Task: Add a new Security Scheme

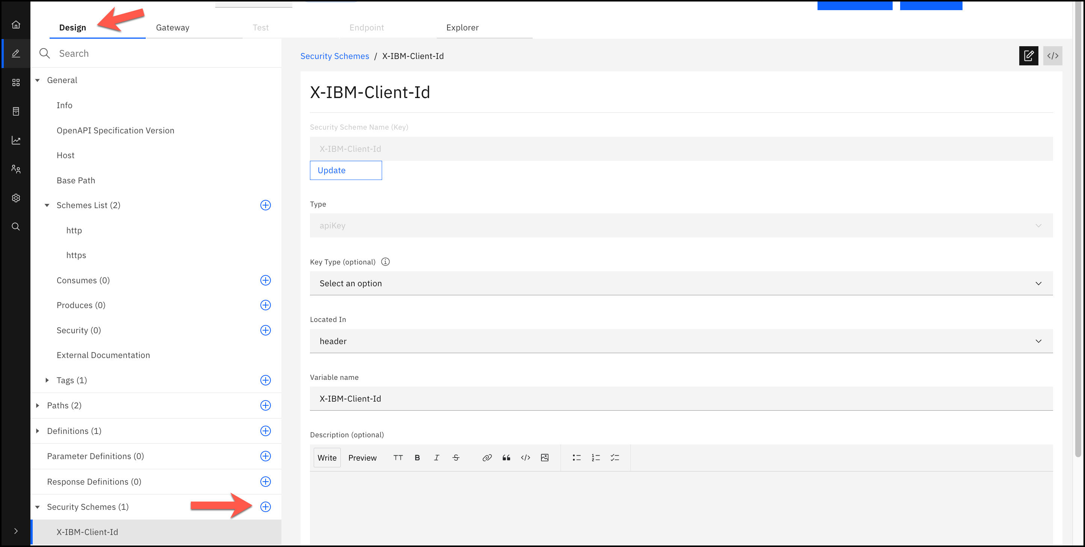Action: [265, 506]
